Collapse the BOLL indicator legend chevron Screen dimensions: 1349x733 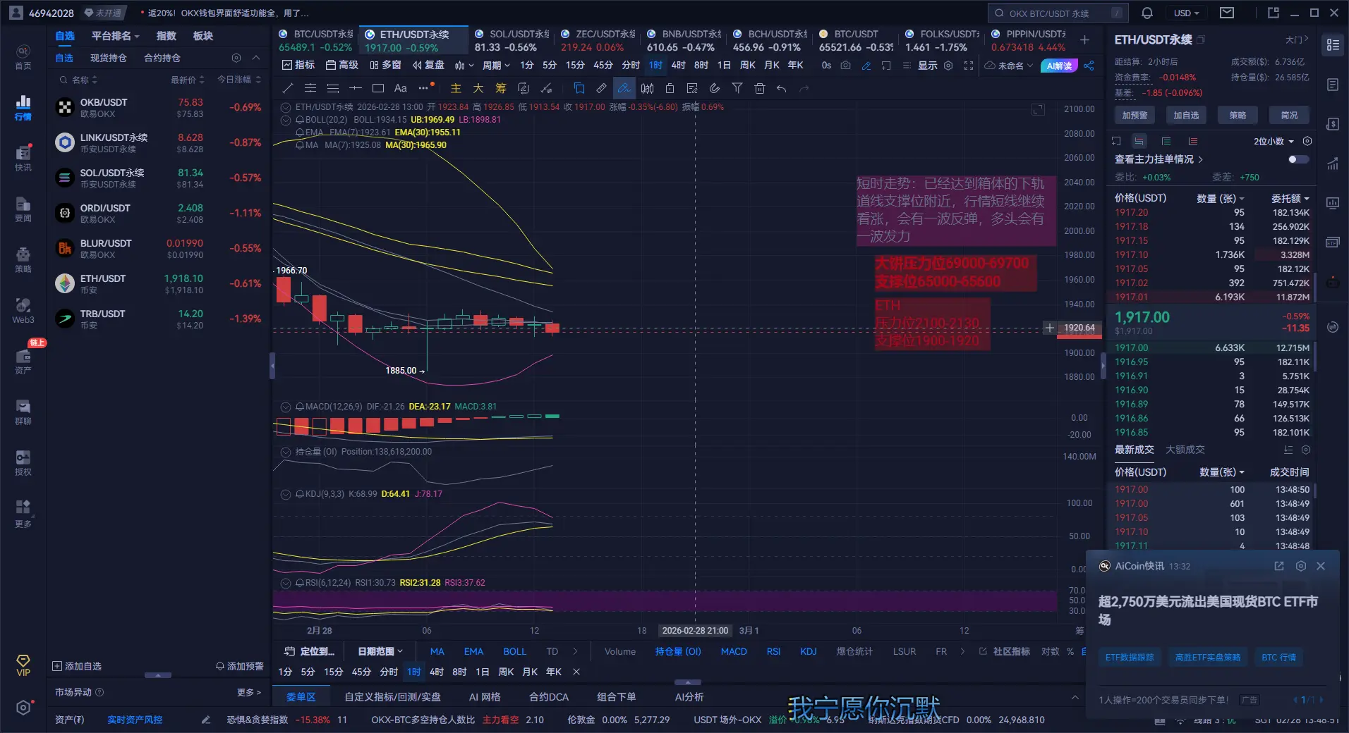[286, 120]
